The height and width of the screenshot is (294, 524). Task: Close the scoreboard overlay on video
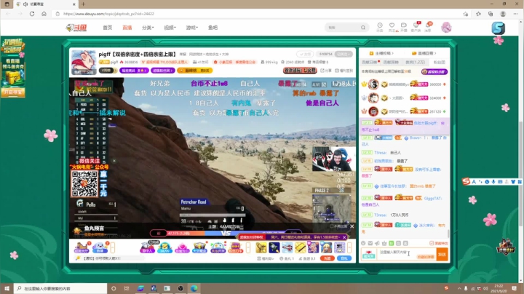point(114,161)
